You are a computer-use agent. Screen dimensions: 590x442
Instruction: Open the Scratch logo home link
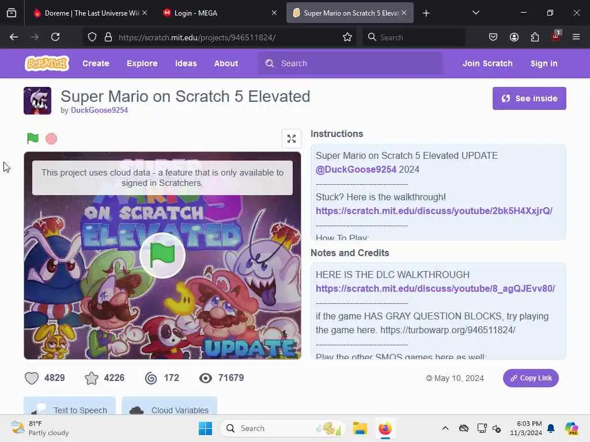[x=47, y=63]
